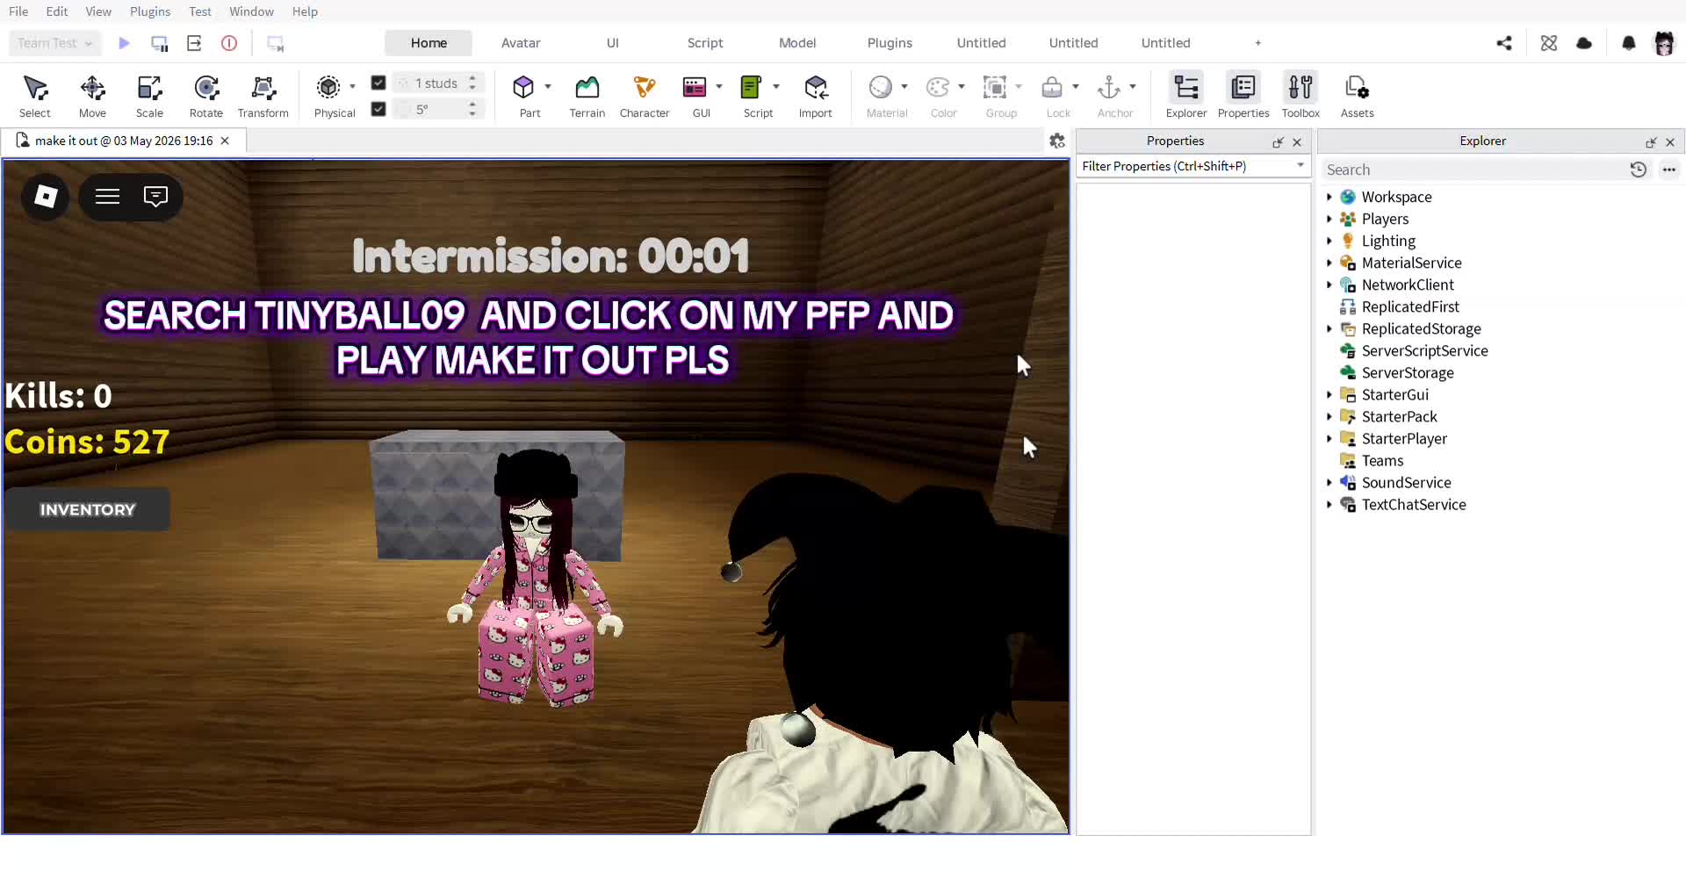The height and width of the screenshot is (871, 1686).
Task: Open the File menu
Action: [x=18, y=11]
